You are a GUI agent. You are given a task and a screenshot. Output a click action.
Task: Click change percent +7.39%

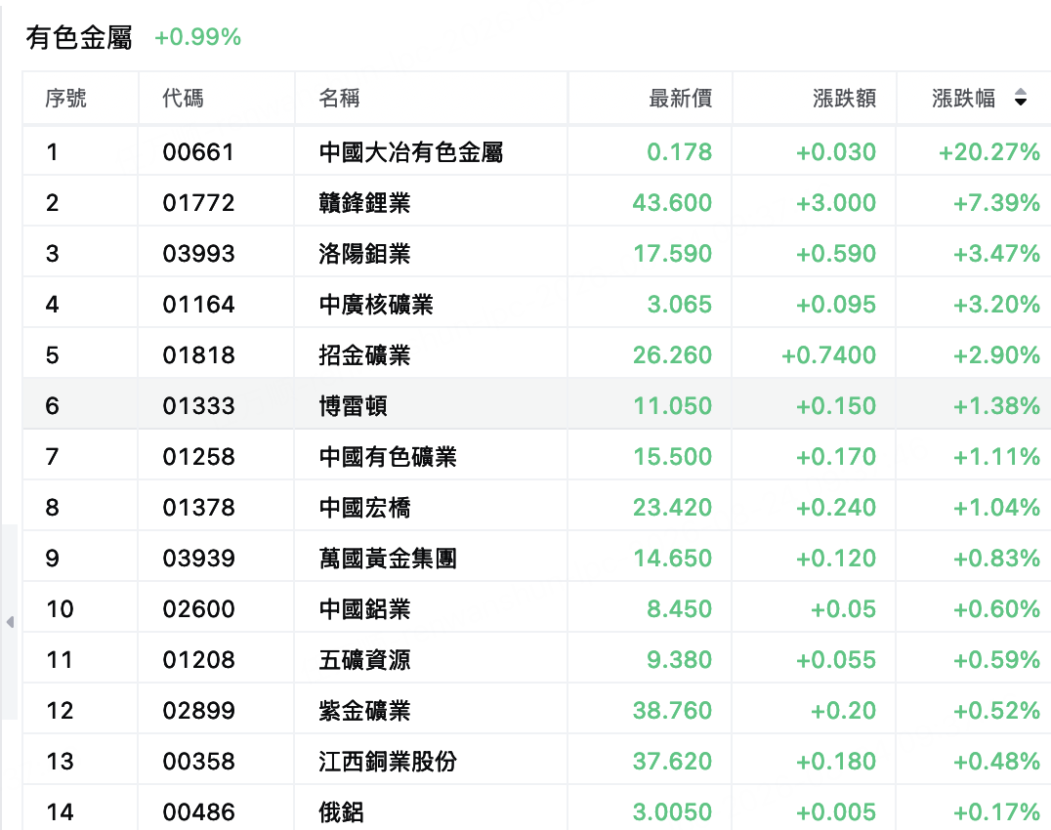pyautogui.click(x=996, y=203)
